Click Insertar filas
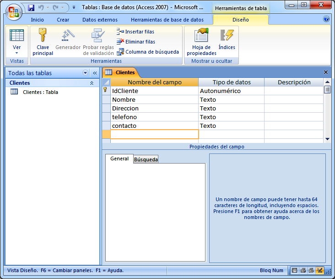Viewport: 335px width, 279px height. (135, 32)
